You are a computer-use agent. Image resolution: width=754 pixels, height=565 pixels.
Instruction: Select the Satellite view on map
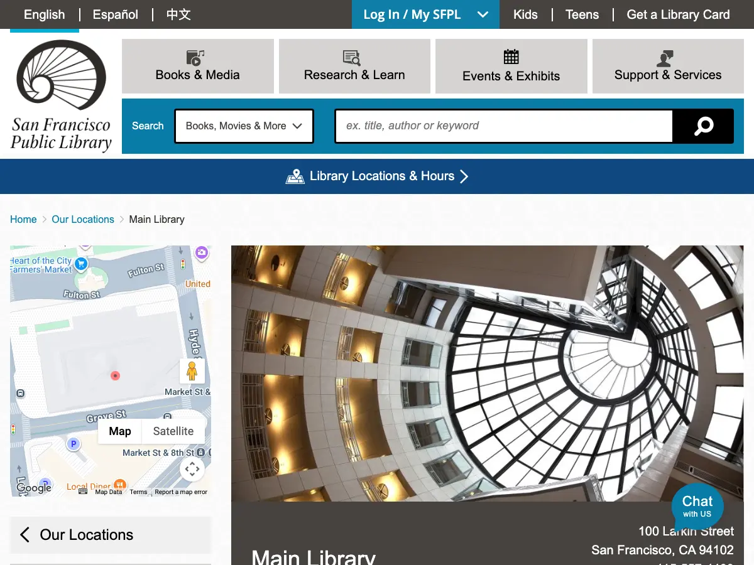(x=173, y=431)
